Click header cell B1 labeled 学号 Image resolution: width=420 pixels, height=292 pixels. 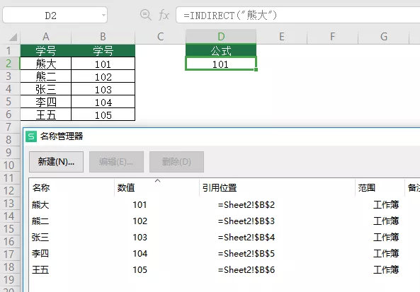(x=103, y=50)
